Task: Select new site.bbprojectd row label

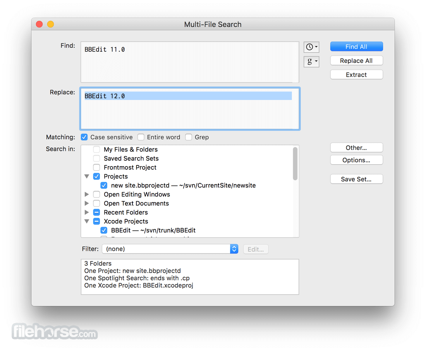Action: point(184,186)
